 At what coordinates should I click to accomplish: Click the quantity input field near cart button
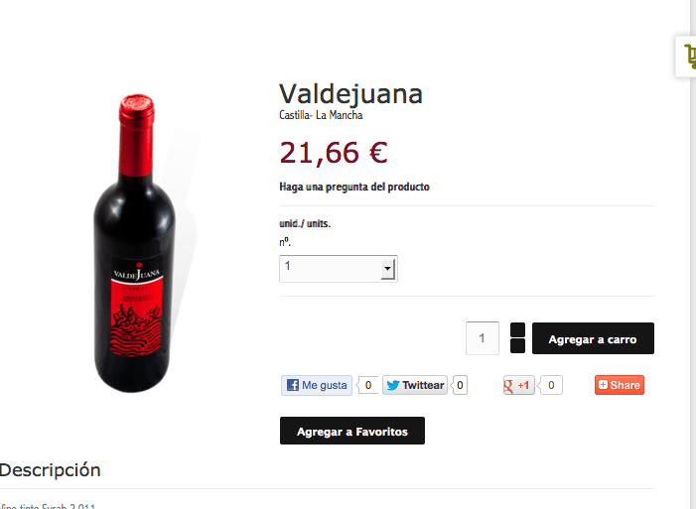483,338
